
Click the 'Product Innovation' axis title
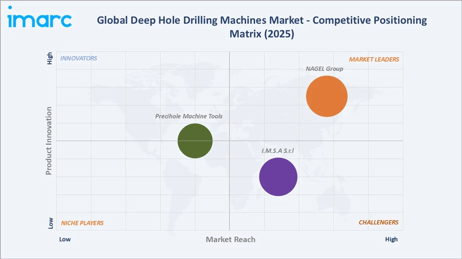point(49,141)
